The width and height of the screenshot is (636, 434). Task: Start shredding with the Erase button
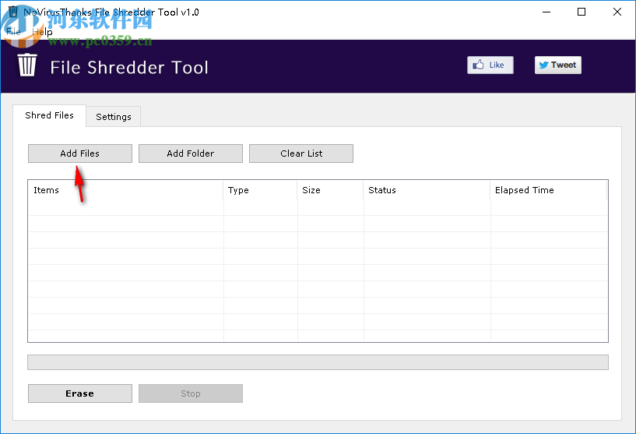(x=80, y=393)
